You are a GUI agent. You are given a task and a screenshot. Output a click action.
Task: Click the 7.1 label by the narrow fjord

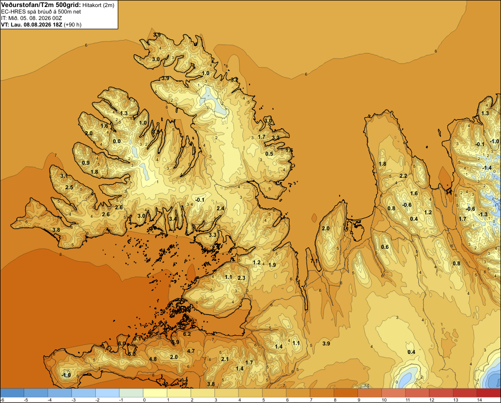click(314, 261)
